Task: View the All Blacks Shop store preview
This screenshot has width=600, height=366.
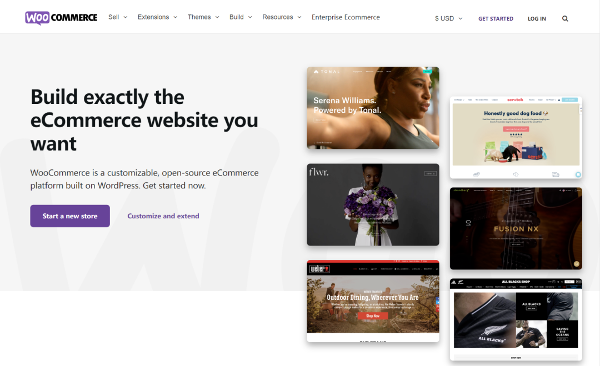Action: (x=516, y=318)
